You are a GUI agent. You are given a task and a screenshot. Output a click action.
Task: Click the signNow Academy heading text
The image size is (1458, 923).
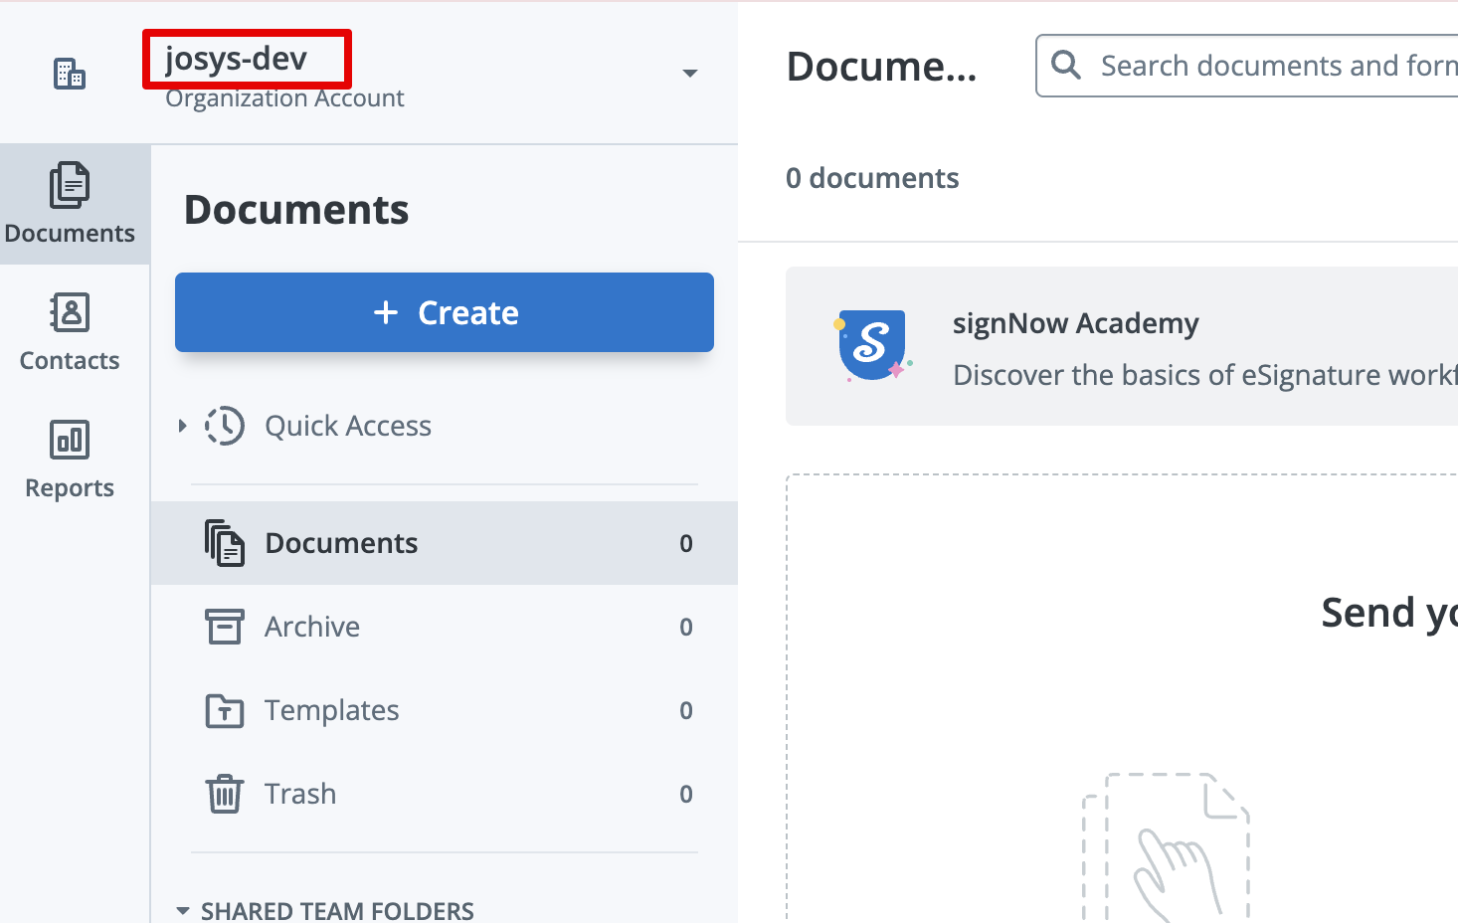pyautogui.click(x=1075, y=323)
